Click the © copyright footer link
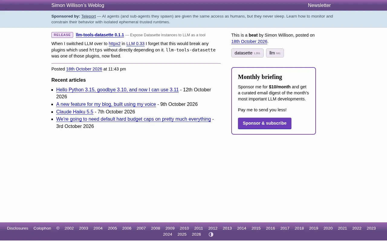 [58, 228]
